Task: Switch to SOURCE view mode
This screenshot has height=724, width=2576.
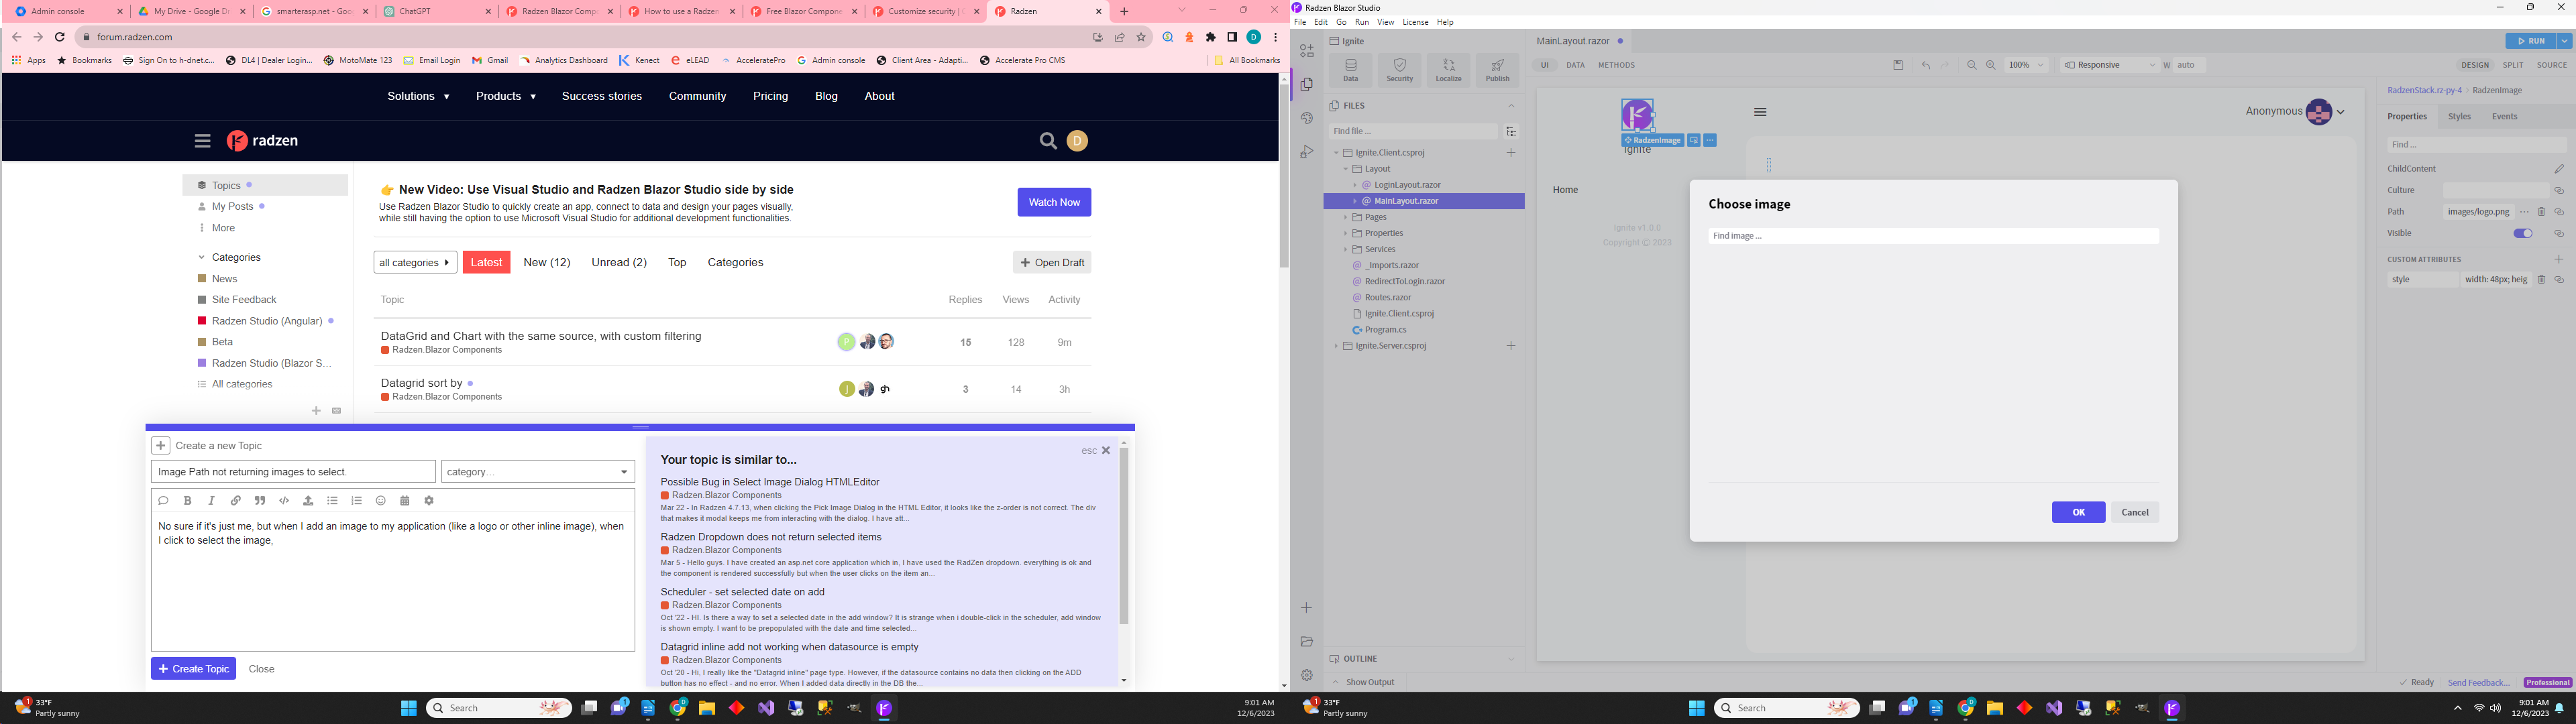Action: (x=2551, y=65)
